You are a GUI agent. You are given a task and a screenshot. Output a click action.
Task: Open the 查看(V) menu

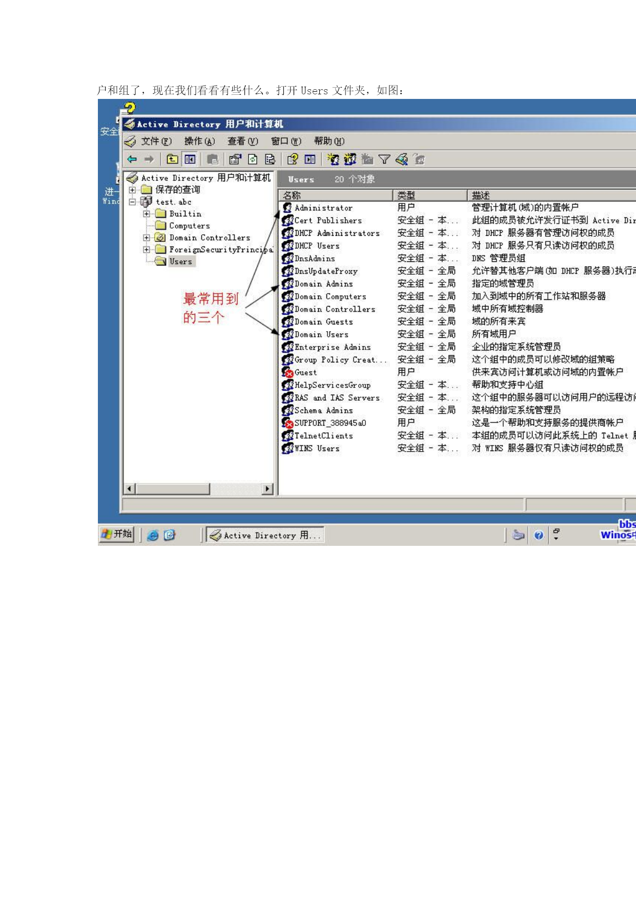pyautogui.click(x=242, y=141)
